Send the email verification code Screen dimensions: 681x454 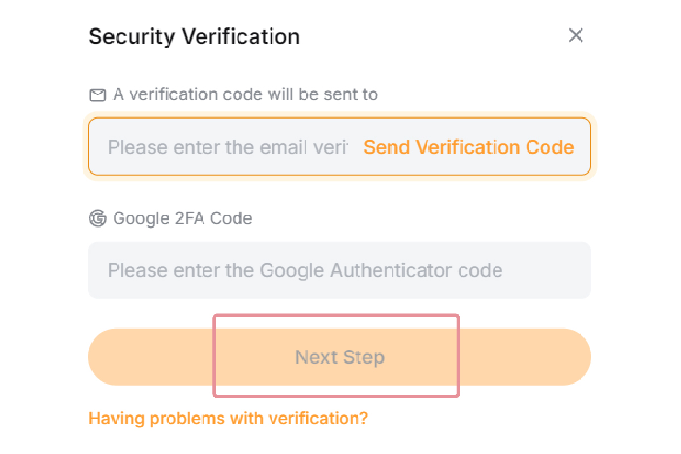click(x=468, y=148)
